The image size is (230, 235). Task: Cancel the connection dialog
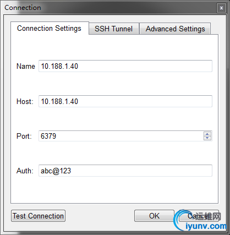[x=199, y=216]
